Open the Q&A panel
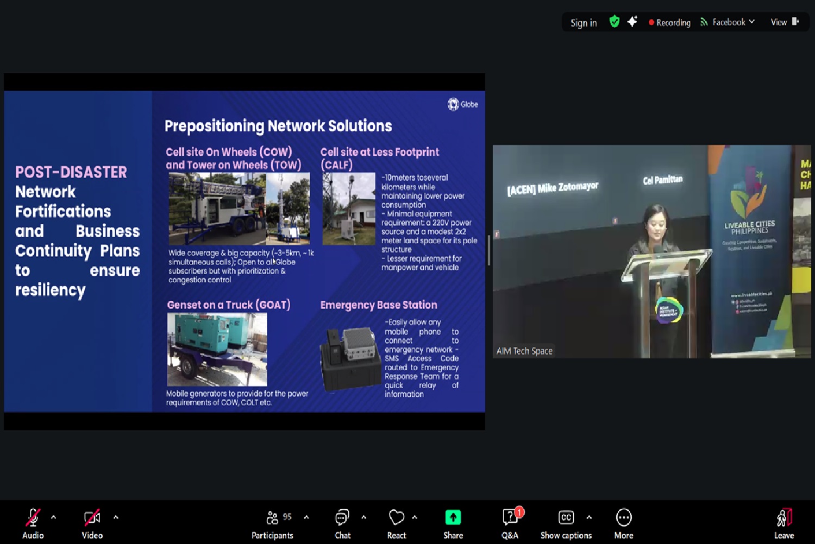Viewport: 815px width, 544px height. 510,518
